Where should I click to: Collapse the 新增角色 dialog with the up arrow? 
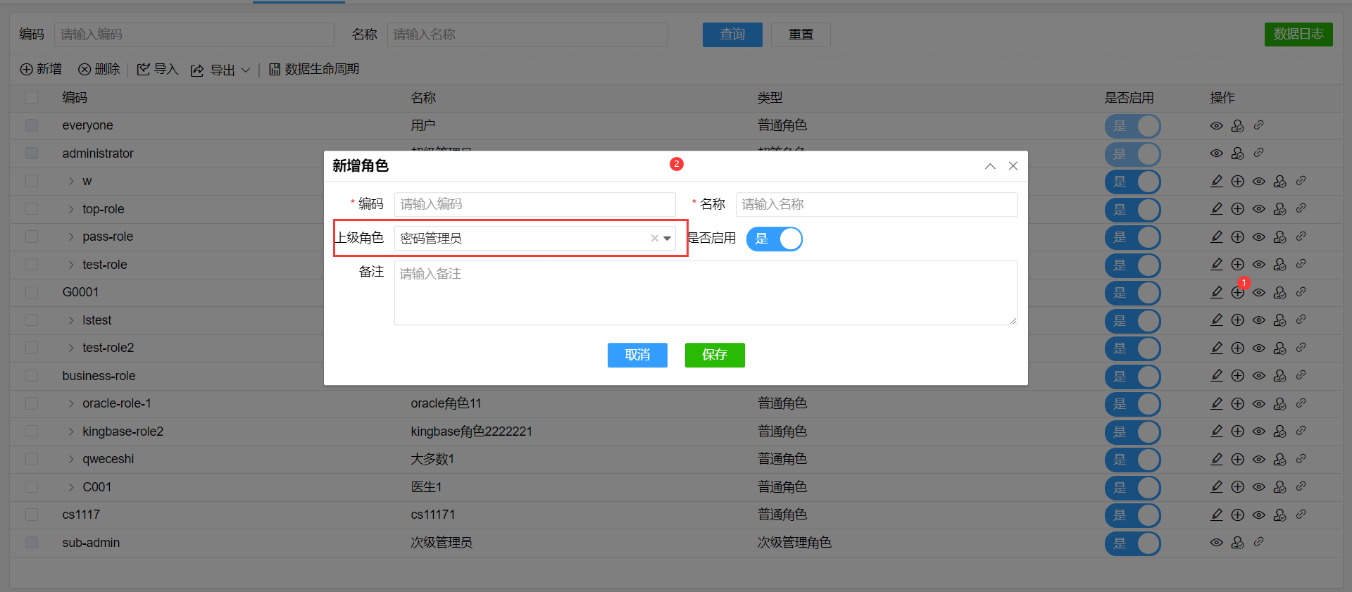990,166
